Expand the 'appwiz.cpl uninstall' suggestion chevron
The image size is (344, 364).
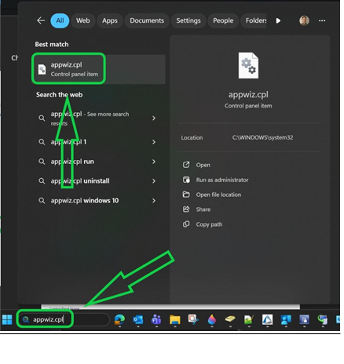point(154,181)
